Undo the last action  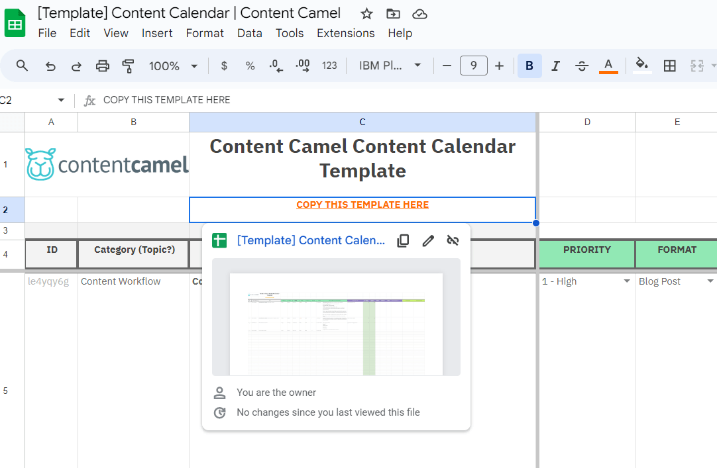click(50, 66)
